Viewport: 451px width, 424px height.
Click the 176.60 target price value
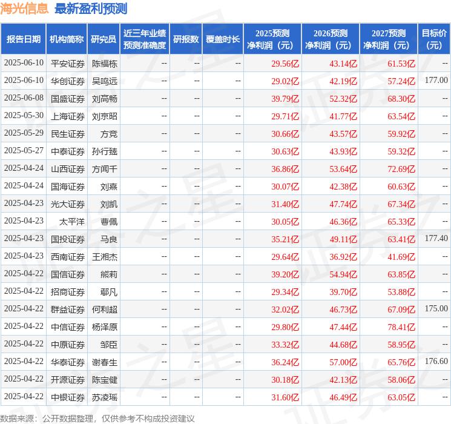(436, 361)
